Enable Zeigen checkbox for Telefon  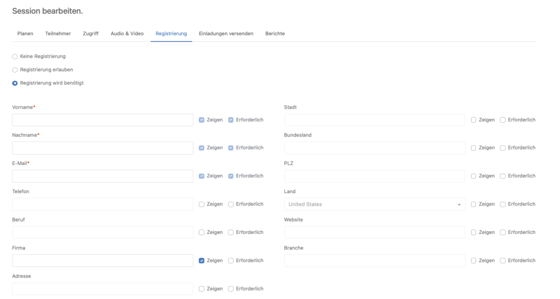202,204
